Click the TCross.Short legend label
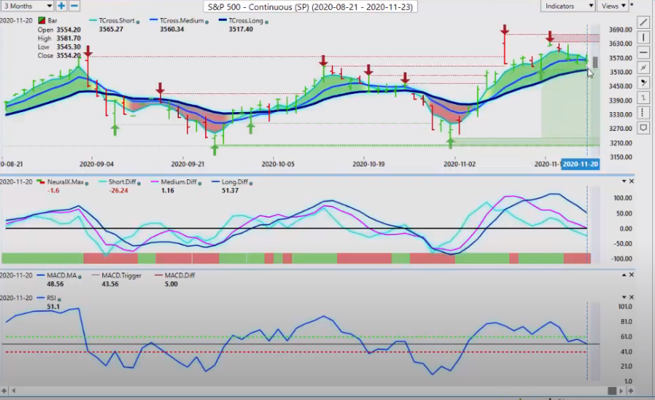The image size is (655, 400). click(x=117, y=20)
